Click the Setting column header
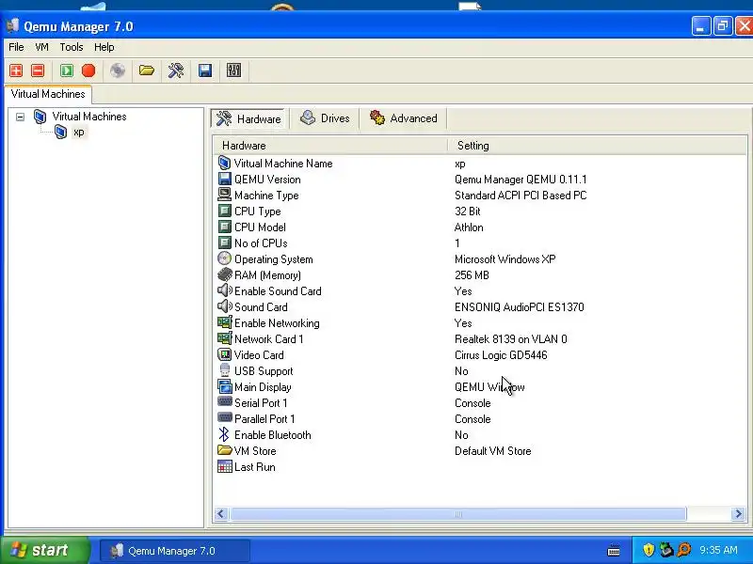753x564 pixels. 597,146
